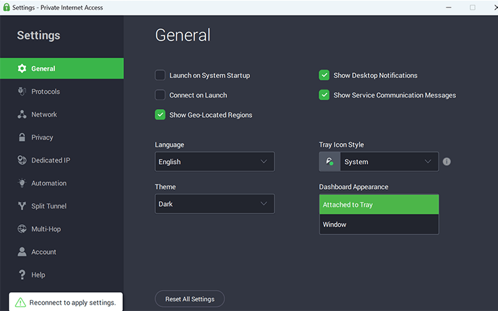Uncheck Show Geo-Located Regions
498x311 pixels.
point(160,115)
